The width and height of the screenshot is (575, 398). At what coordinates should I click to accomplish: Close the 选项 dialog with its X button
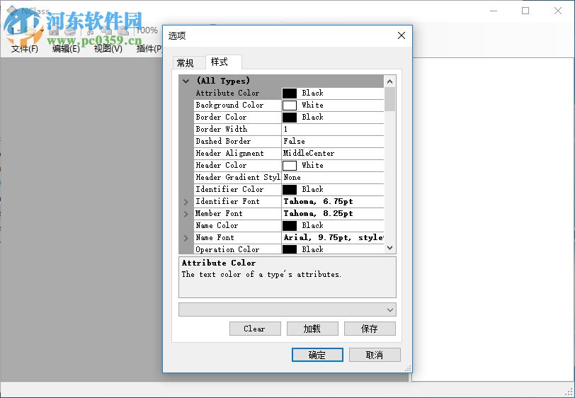click(x=402, y=35)
